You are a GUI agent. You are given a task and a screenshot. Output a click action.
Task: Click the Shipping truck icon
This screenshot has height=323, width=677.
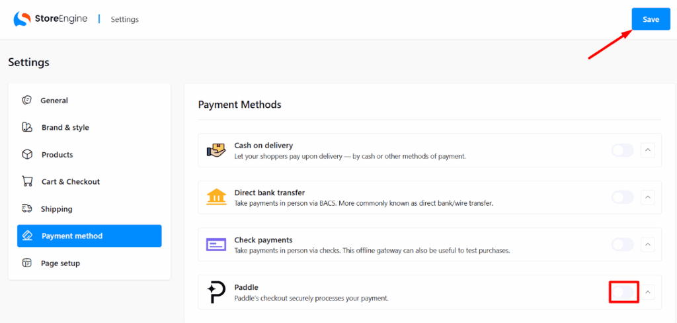pos(27,209)
